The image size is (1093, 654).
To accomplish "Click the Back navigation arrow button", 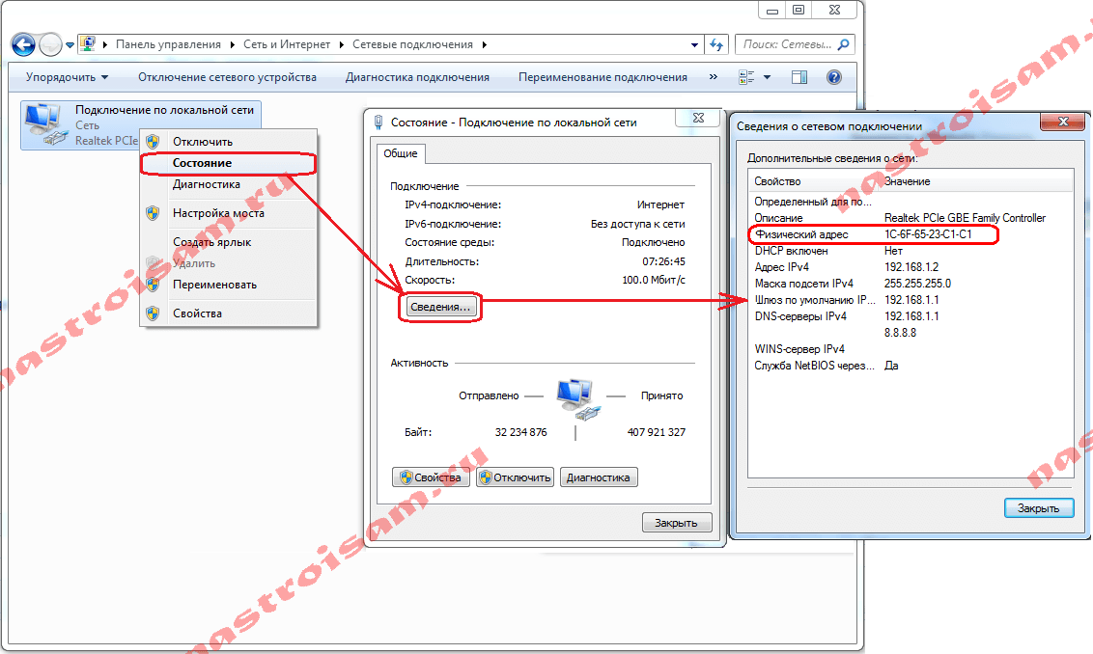I will [23, 44].
